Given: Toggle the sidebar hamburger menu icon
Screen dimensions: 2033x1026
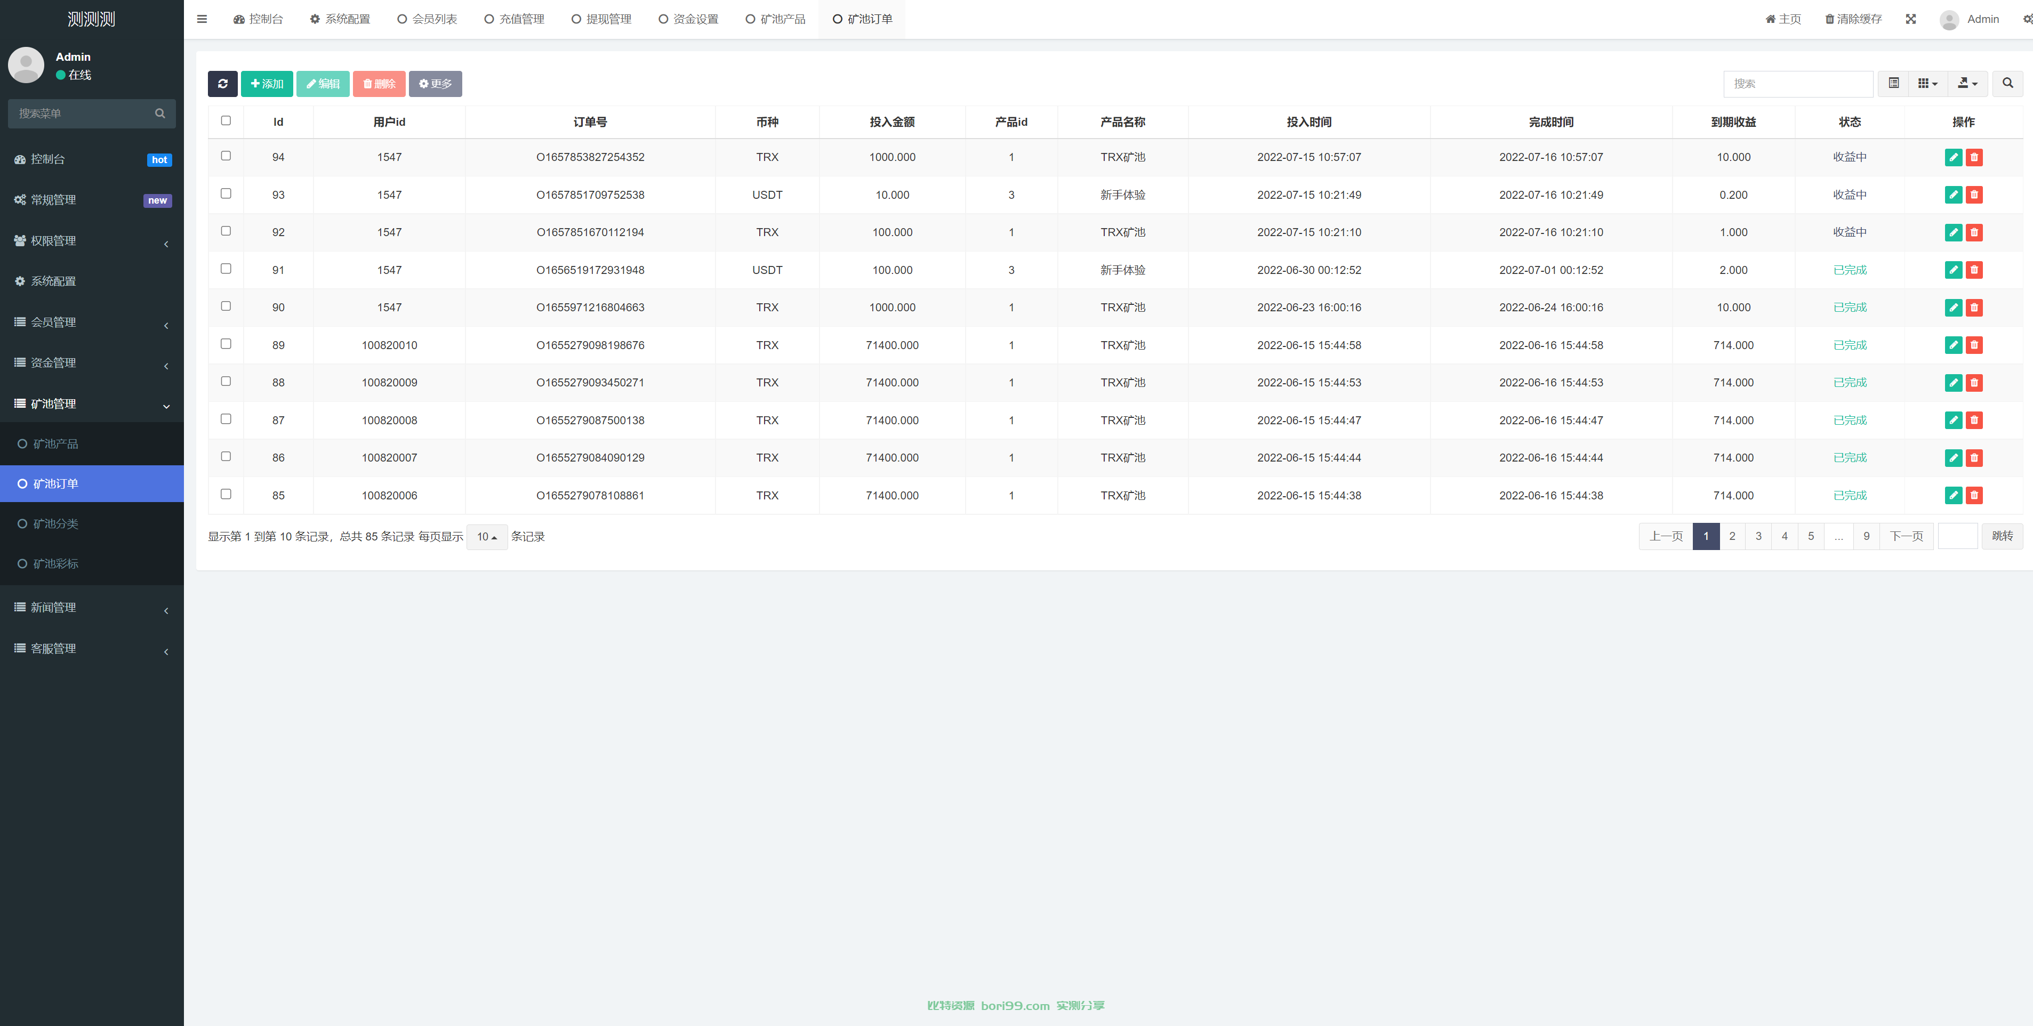Looking at the screenshot, I should 202,19.
